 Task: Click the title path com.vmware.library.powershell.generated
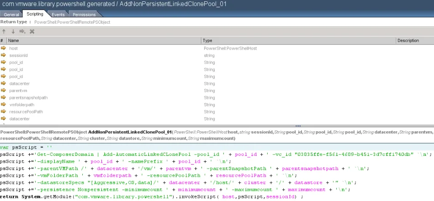[58, 4]
